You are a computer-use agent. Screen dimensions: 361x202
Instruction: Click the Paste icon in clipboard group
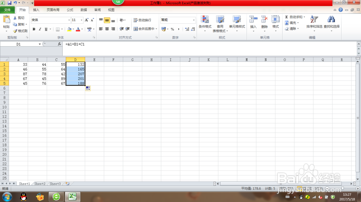coord(6,20)
